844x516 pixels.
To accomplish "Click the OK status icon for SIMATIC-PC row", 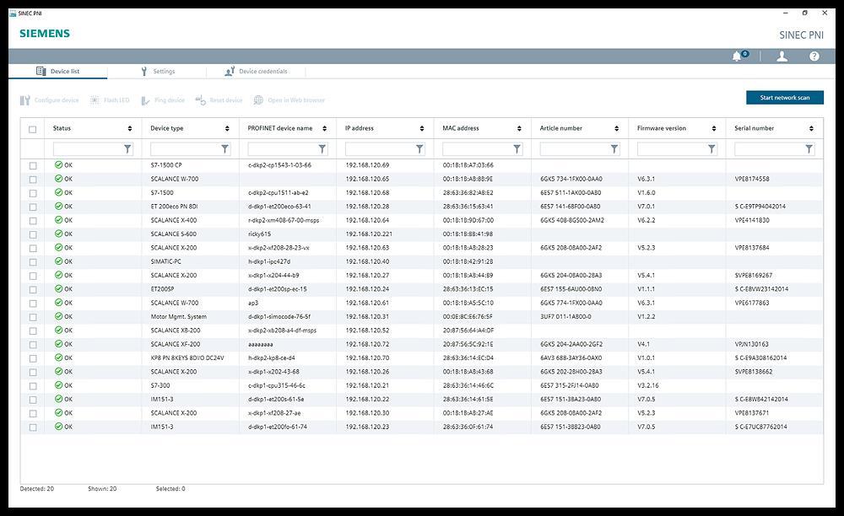I will coord(58,261).
